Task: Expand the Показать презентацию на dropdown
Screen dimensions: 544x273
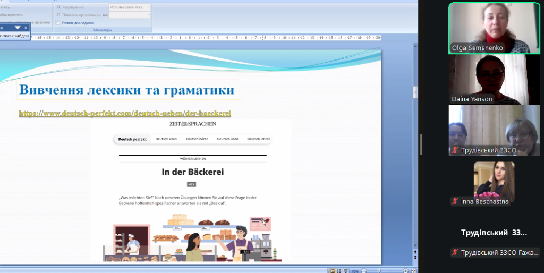Action: tap(130, 15)
